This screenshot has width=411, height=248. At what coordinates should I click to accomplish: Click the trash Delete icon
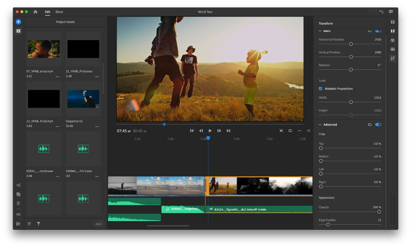coord(18,203)
